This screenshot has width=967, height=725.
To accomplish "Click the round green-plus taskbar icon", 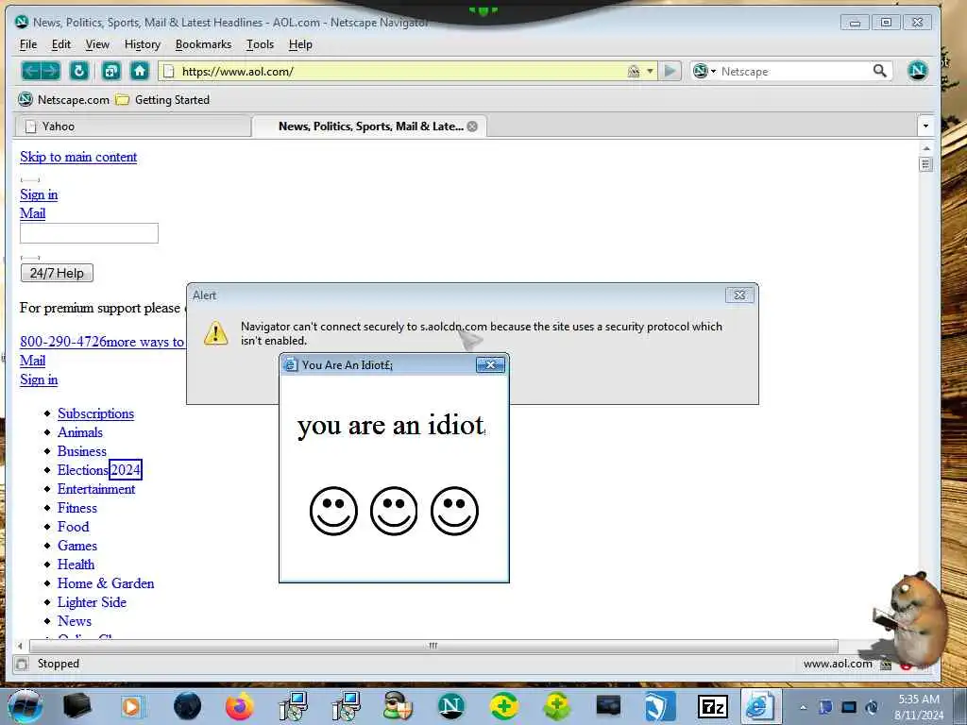I will pos(504,706).
